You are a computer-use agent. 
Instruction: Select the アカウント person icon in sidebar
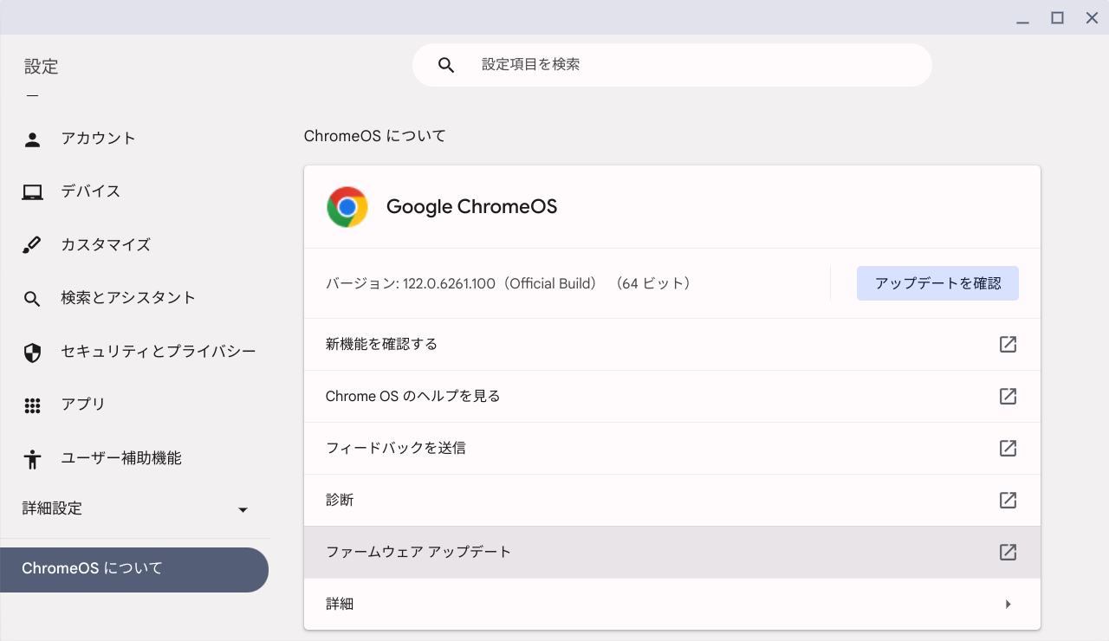[x=32, y=137]
